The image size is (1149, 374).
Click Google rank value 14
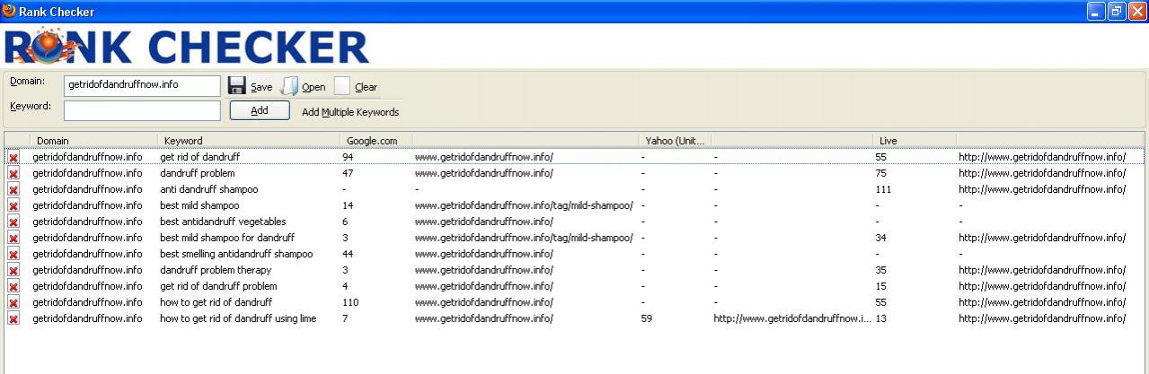click(x=348, y=205)
